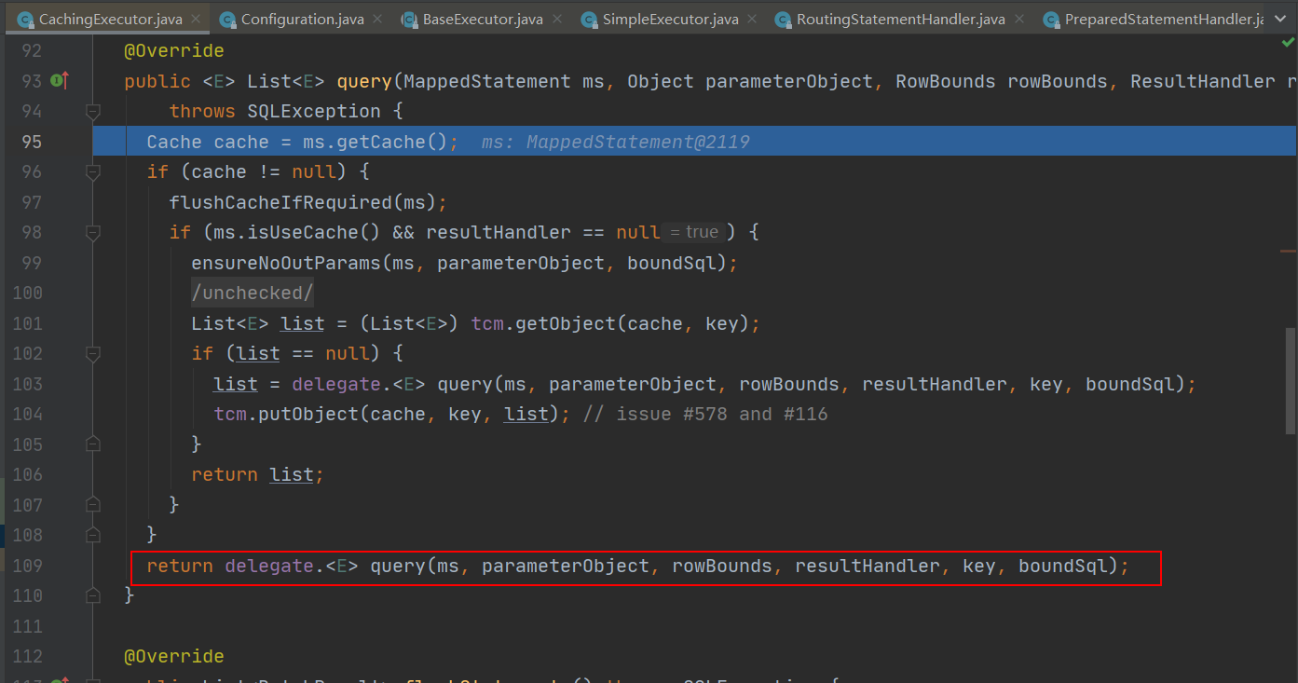Image resolution: width=1298 pixels, height=683 pixels.
Task: Close the SimpleExecutor.java tab
Action: [751, 19]
